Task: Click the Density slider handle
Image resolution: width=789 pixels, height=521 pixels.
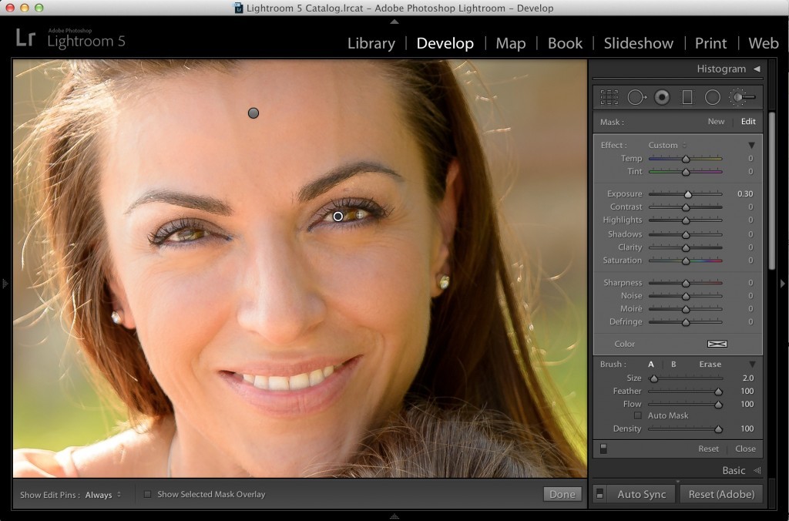Action: pyautogui.click(x=718, y=429)
